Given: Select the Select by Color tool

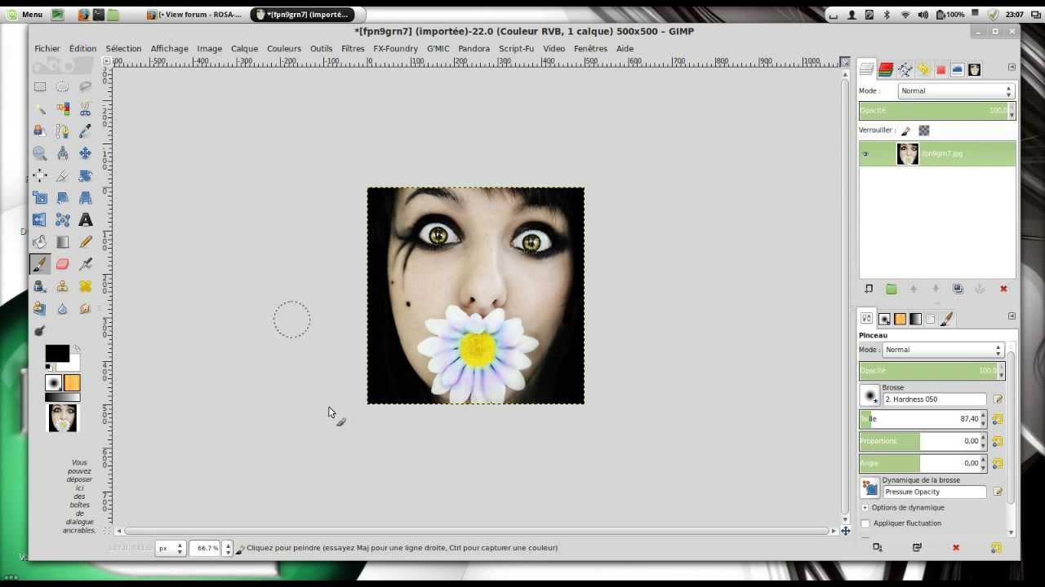Looking at the screenshot, I should [62, 108].
